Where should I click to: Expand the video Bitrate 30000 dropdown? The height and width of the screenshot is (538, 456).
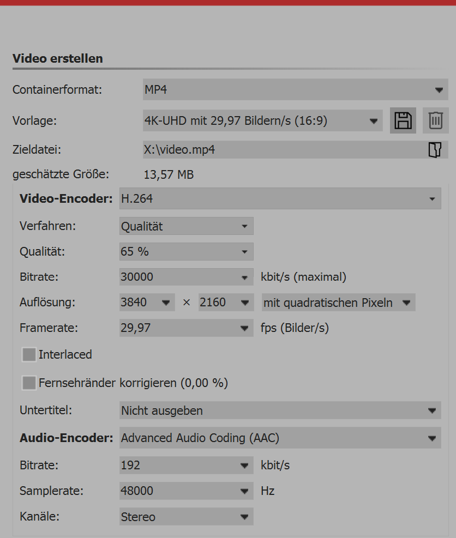click(186, 277)
